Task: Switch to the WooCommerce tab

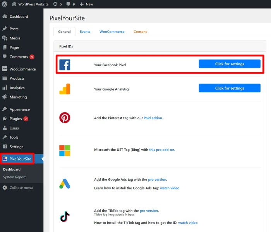Action: tap(111, 32)
